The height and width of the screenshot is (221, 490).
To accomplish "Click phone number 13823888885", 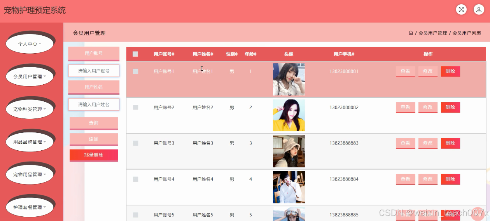I will [344, 215].
